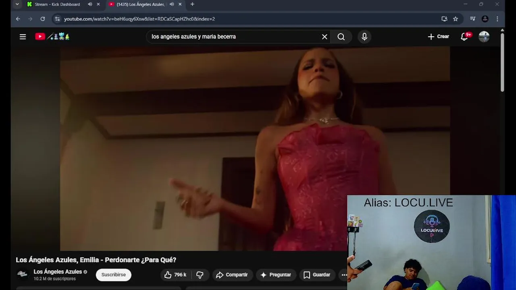
Task: Open Chrome media controls
Action: [x=473, y=19]
